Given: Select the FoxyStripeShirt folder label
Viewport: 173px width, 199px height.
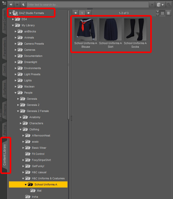Looking at the screenshot, I should pyautogui.click(x=41, y=160).
